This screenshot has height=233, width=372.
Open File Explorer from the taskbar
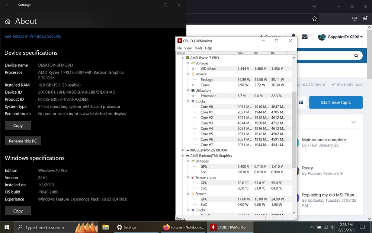(106, 227)
